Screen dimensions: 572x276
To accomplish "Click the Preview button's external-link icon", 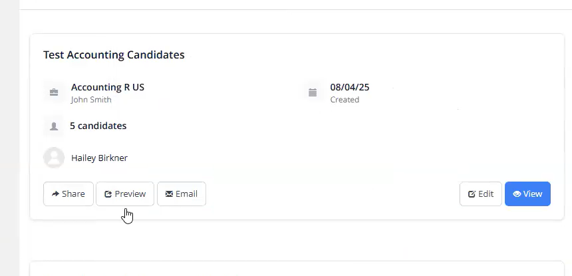I will point(108,194).
